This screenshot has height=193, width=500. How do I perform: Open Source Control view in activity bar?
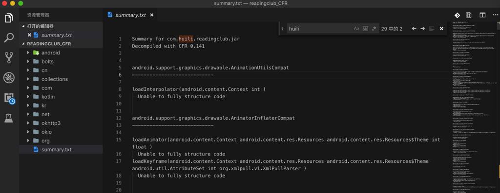tap(9, 58)
